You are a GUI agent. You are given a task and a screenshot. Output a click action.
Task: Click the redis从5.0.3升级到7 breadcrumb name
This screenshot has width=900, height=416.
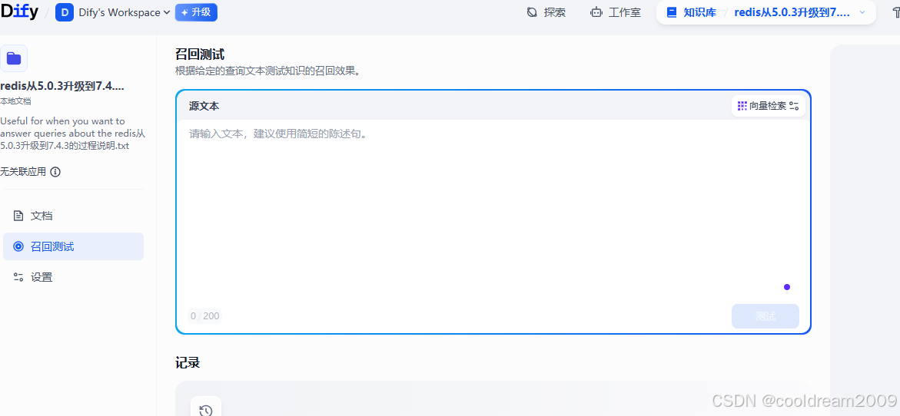click(792, 12)
